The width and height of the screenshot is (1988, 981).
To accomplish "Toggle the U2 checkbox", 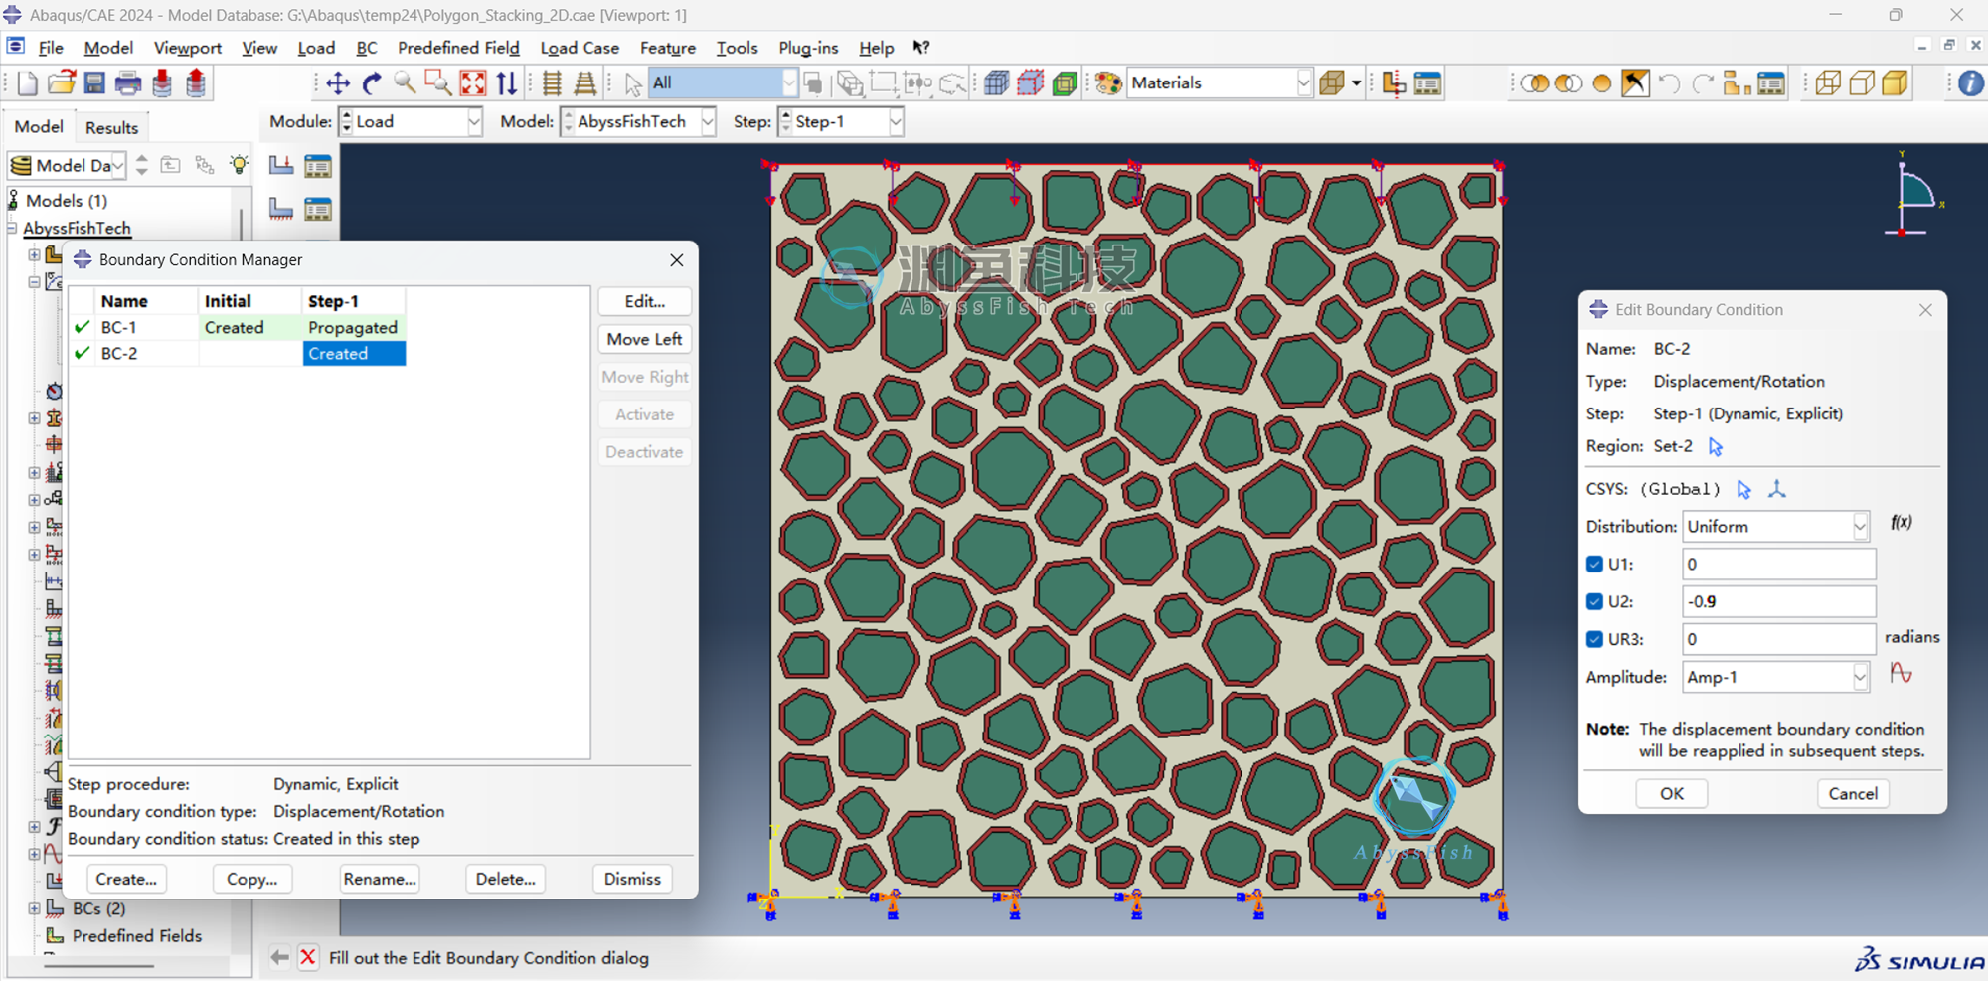I will coord(1595,602).
